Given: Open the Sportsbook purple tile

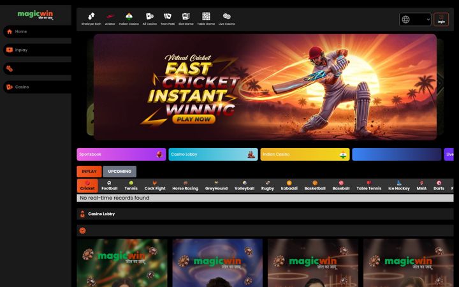Looking at the screenshot, I should pos(121,154).
